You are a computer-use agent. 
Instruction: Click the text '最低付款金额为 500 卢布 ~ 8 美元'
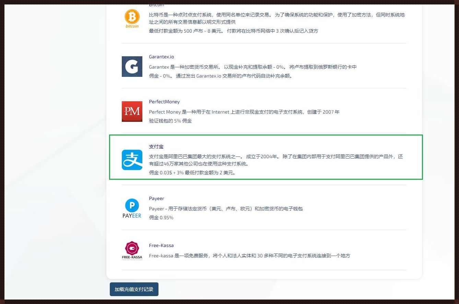[186, 31]
